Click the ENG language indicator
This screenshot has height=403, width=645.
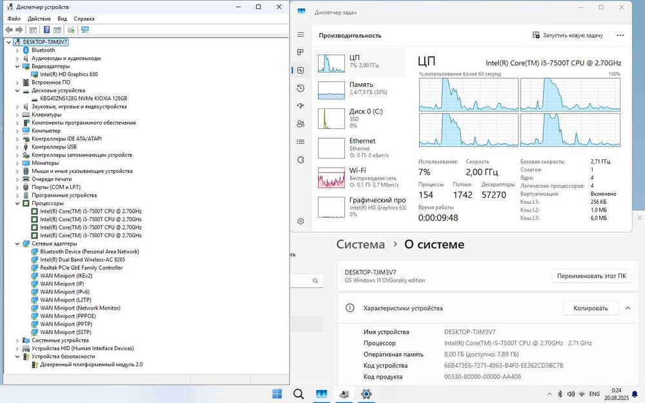595,394
